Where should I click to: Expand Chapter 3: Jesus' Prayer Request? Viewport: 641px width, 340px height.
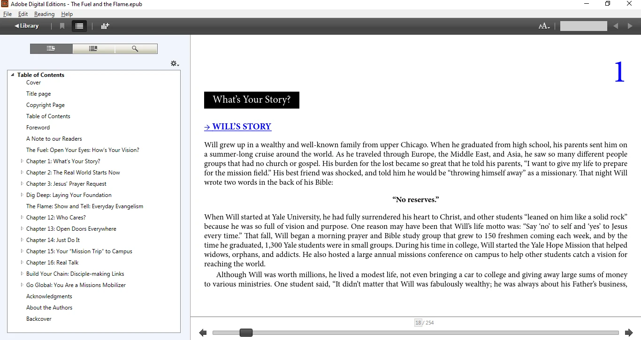22,184
